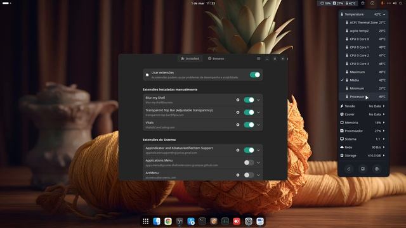Switch to the Browse tab
The height and width of the screenshot is (228, 406).
tap(216, 59)
